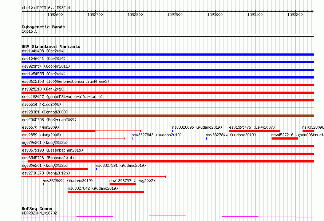Click the ADARB2|NM_018702 gene label
Image resolution: width=324 pixels, height=221 pixels.
(x=39, y=213)
